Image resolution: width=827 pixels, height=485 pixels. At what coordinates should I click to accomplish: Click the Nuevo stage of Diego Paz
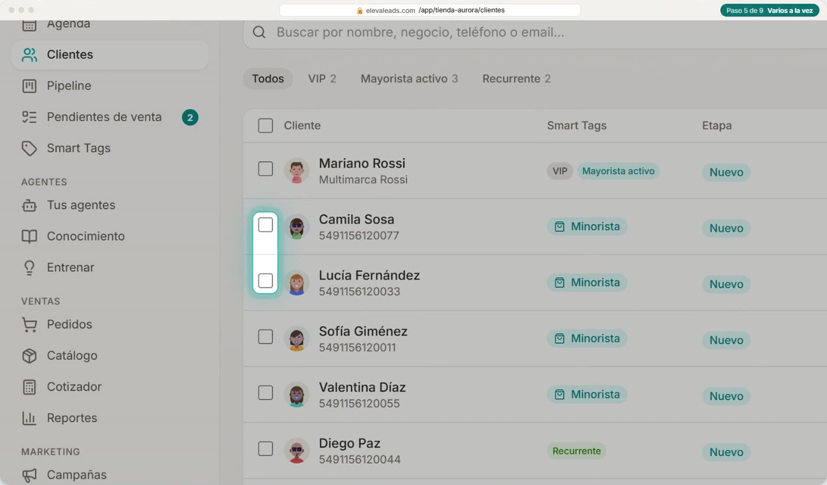coord(726,453)
